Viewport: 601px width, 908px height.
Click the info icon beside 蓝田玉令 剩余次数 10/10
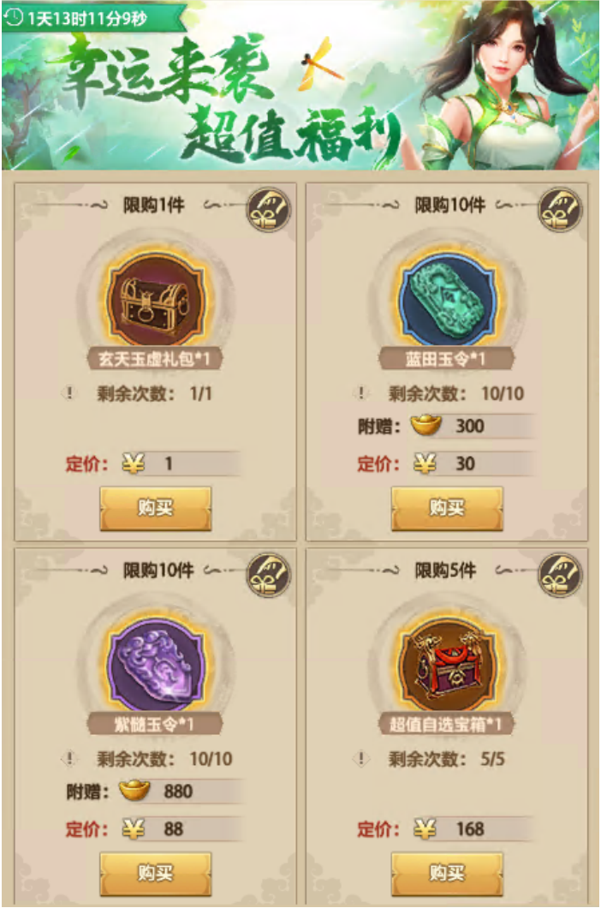coord(360,392)
